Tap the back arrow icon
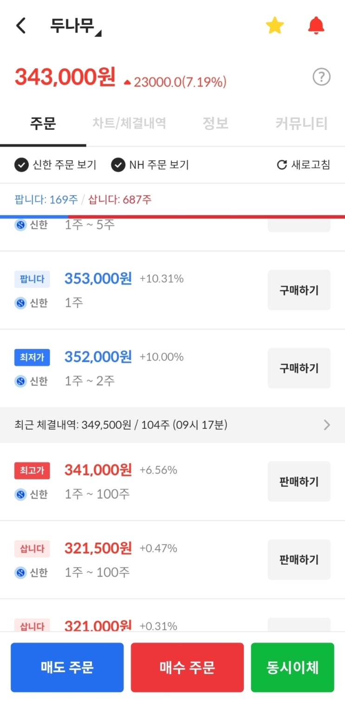 (21, 26)
